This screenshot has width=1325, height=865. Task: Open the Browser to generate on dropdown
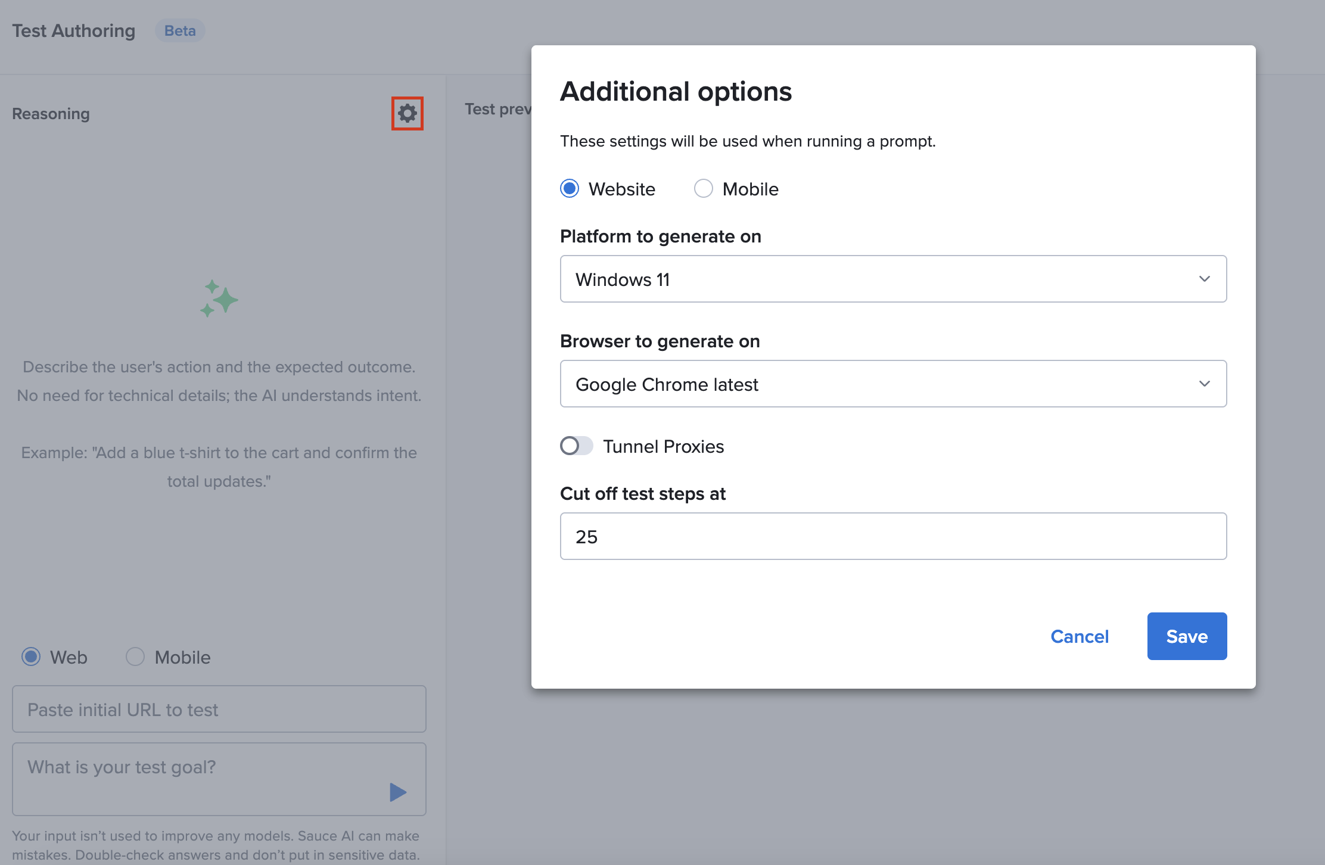(892, 384)
